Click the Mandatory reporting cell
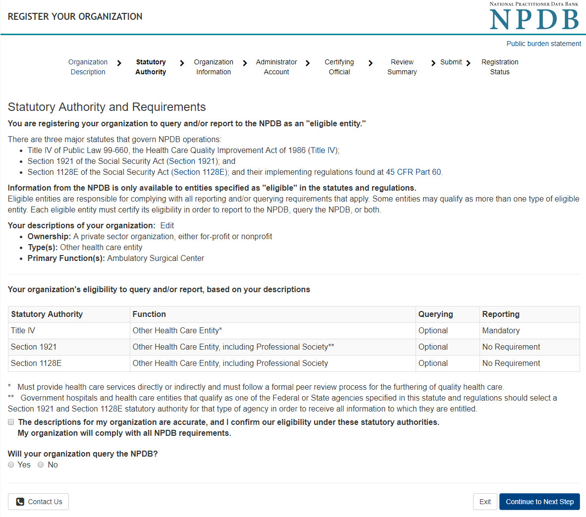The image size is (586, 517). click(x=530, y=331)
